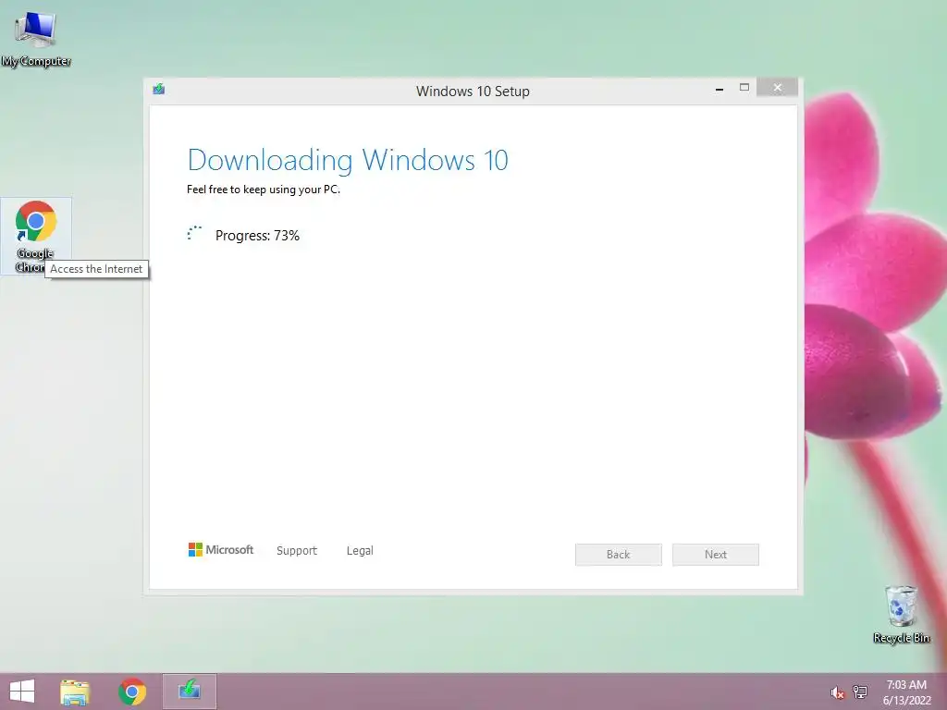Open File Explorer from the taskbar
The height and width of the screenshot is (710, 947).
pos(75,692)
